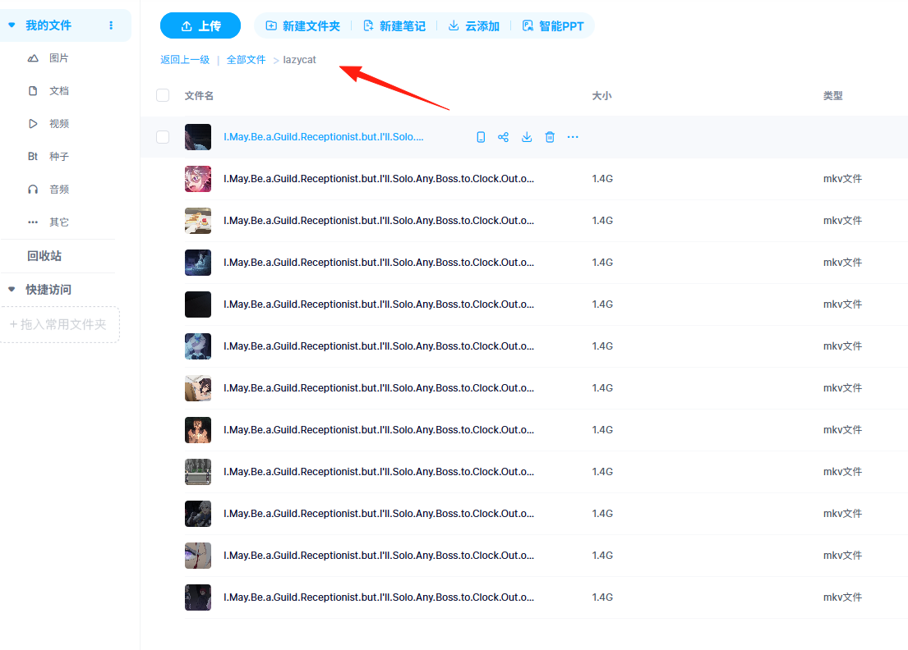Open 种子 category in sidebar
This screenshot has width=908, height=650.
click(59, 157)
